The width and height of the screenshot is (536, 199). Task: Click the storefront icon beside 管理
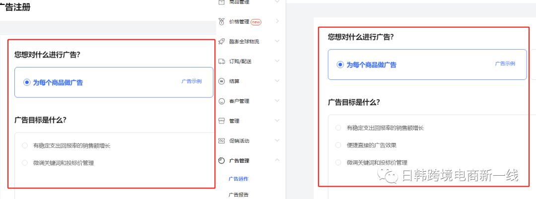tap(221, 121)
